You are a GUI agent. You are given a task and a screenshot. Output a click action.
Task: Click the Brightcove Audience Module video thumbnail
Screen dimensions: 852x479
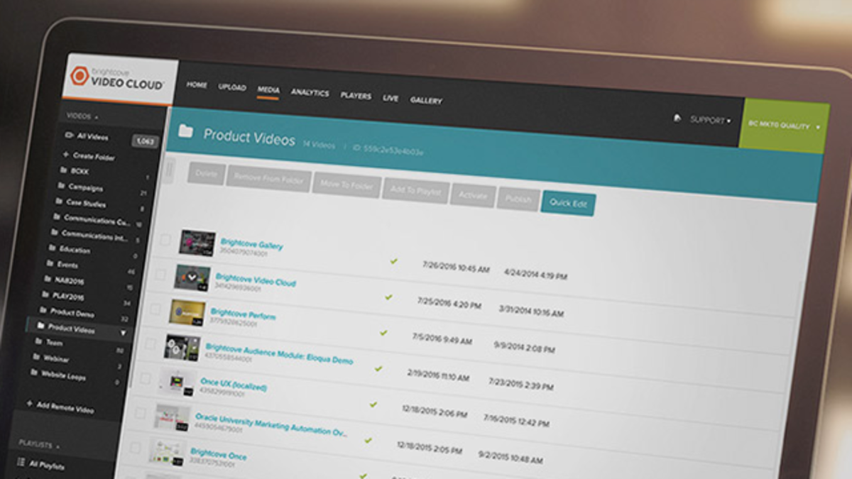182,347
